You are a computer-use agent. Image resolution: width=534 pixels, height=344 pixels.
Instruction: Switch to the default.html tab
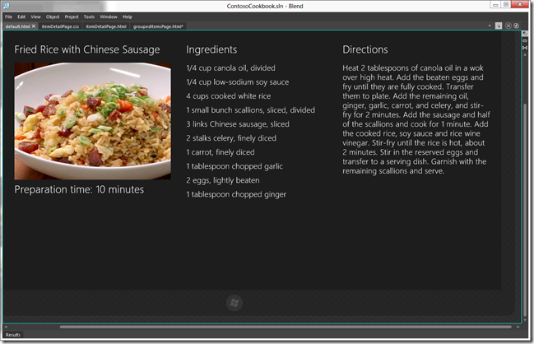coord(18,26)
